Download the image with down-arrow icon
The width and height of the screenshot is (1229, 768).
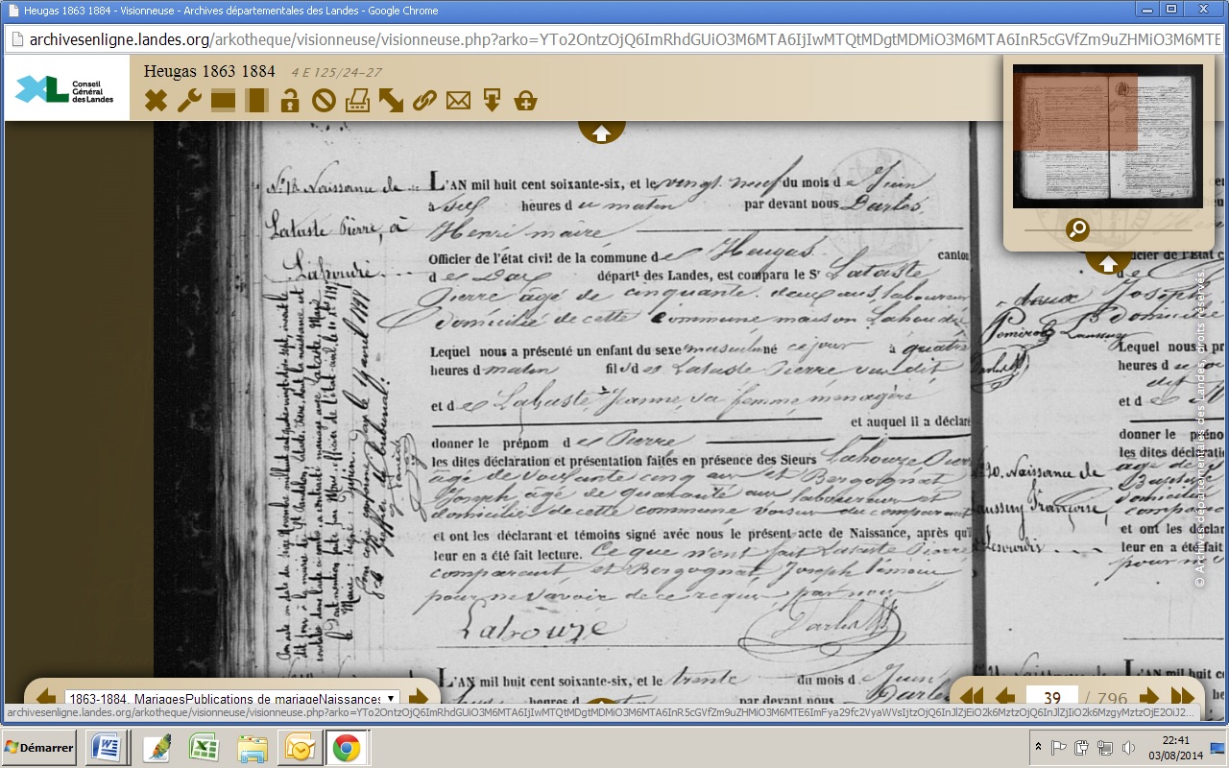(492, 100)
